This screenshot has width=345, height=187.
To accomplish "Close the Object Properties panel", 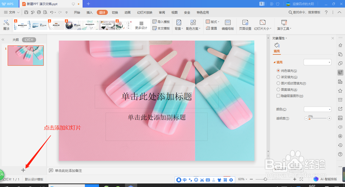I will point(333,38).
